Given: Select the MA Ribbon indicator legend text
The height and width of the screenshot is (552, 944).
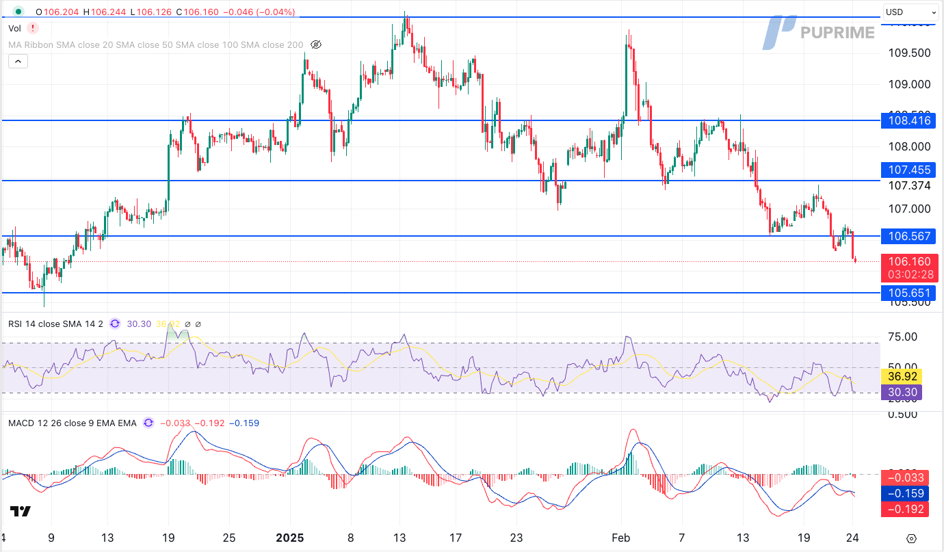Looking at the screenshot, I should coord(156,44).
